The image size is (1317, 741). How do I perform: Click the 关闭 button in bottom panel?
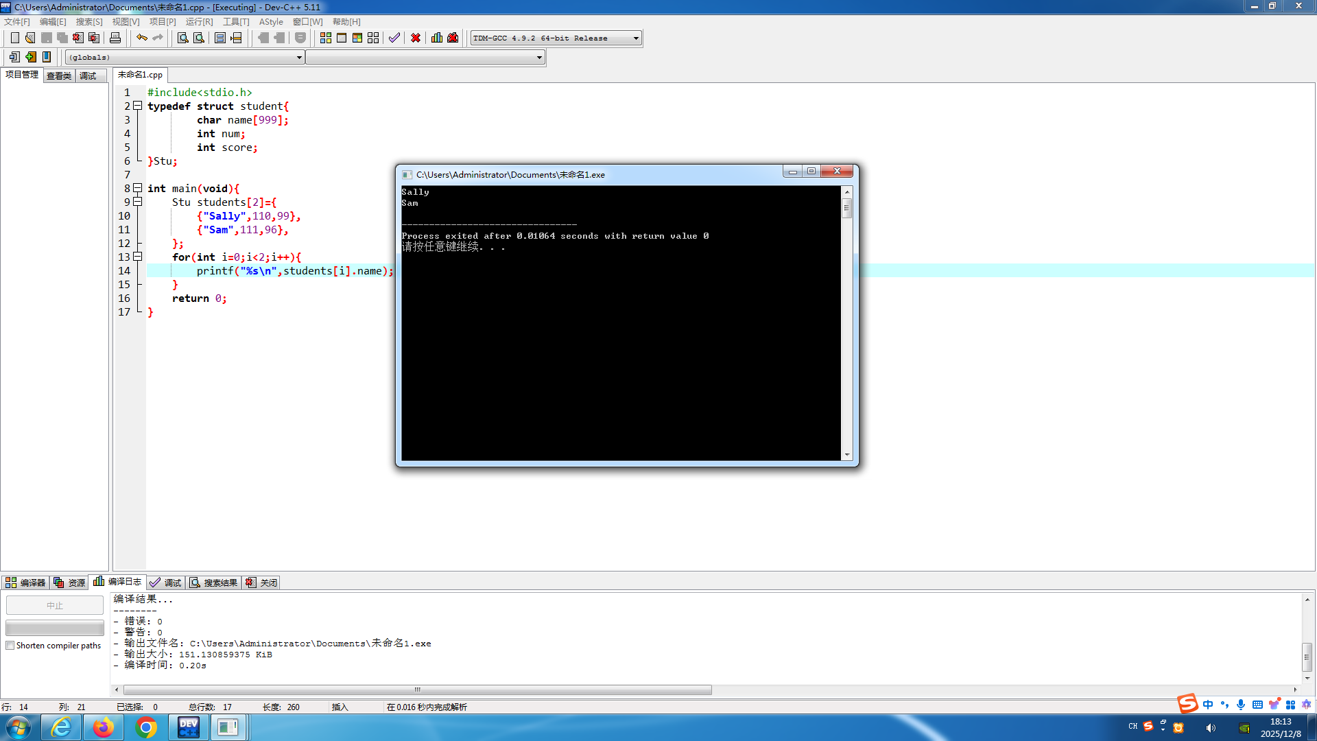click(x=262, y=583)
